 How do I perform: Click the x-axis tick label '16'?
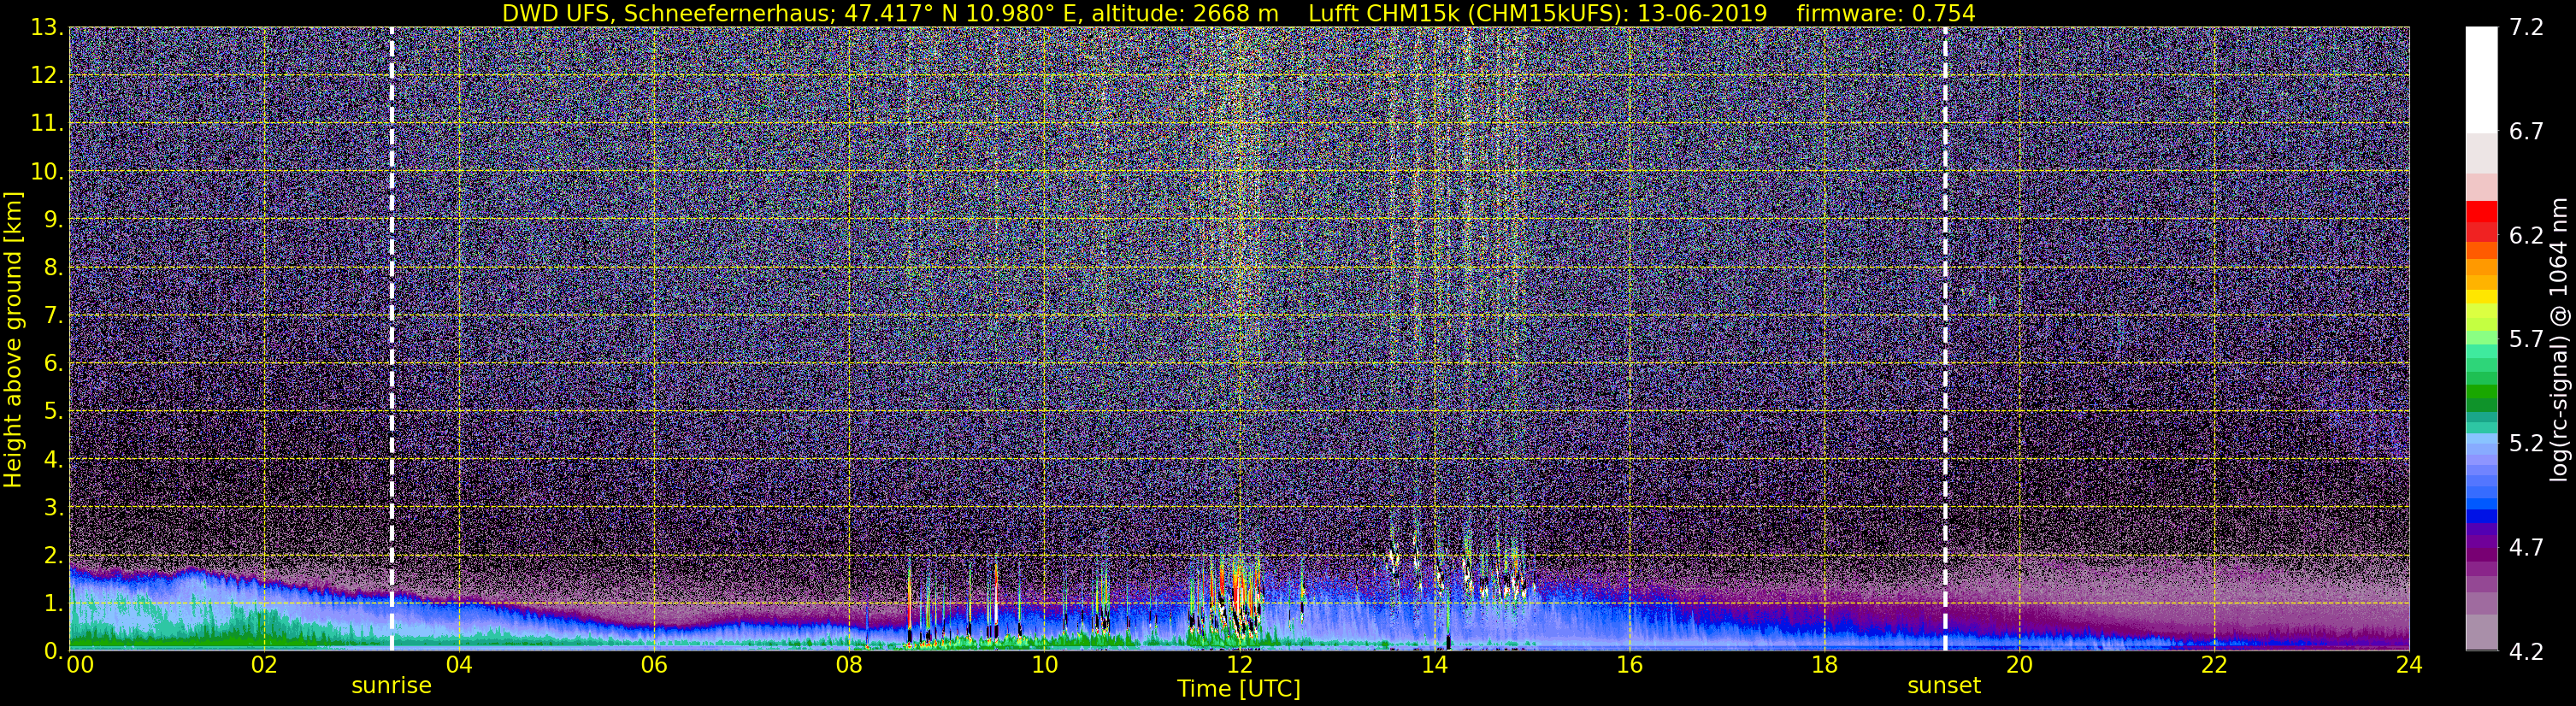(1629, 665)
